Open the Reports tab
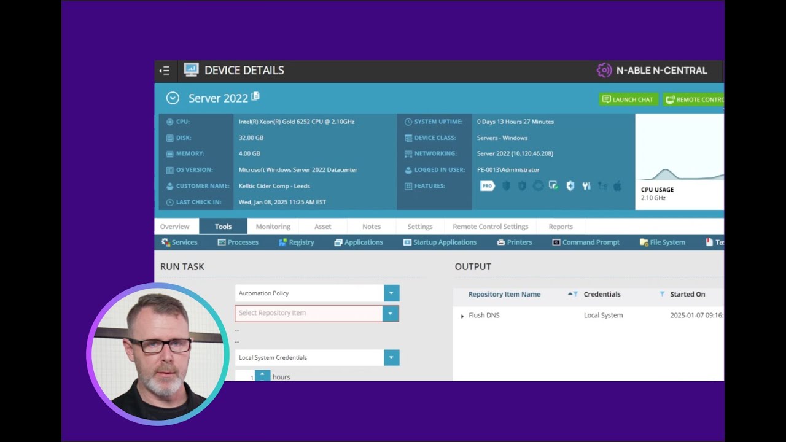The height and width of the screenshot is (442, 786). click(x=561, y=227)
